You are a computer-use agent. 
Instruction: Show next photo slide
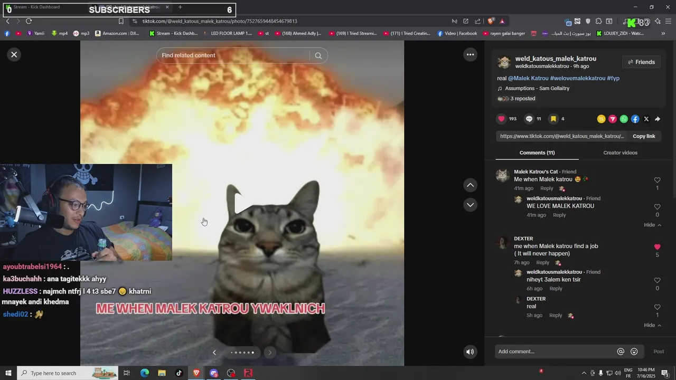pyautogui.click(x=269, y=353)
